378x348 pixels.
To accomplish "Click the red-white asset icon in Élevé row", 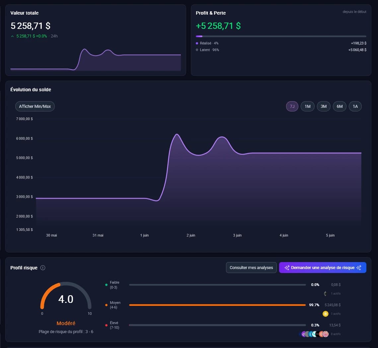I will coord(326,334).
